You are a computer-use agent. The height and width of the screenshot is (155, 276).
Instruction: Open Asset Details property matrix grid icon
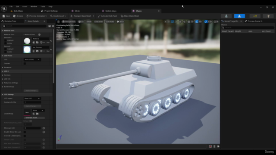(x=50, y=26)
